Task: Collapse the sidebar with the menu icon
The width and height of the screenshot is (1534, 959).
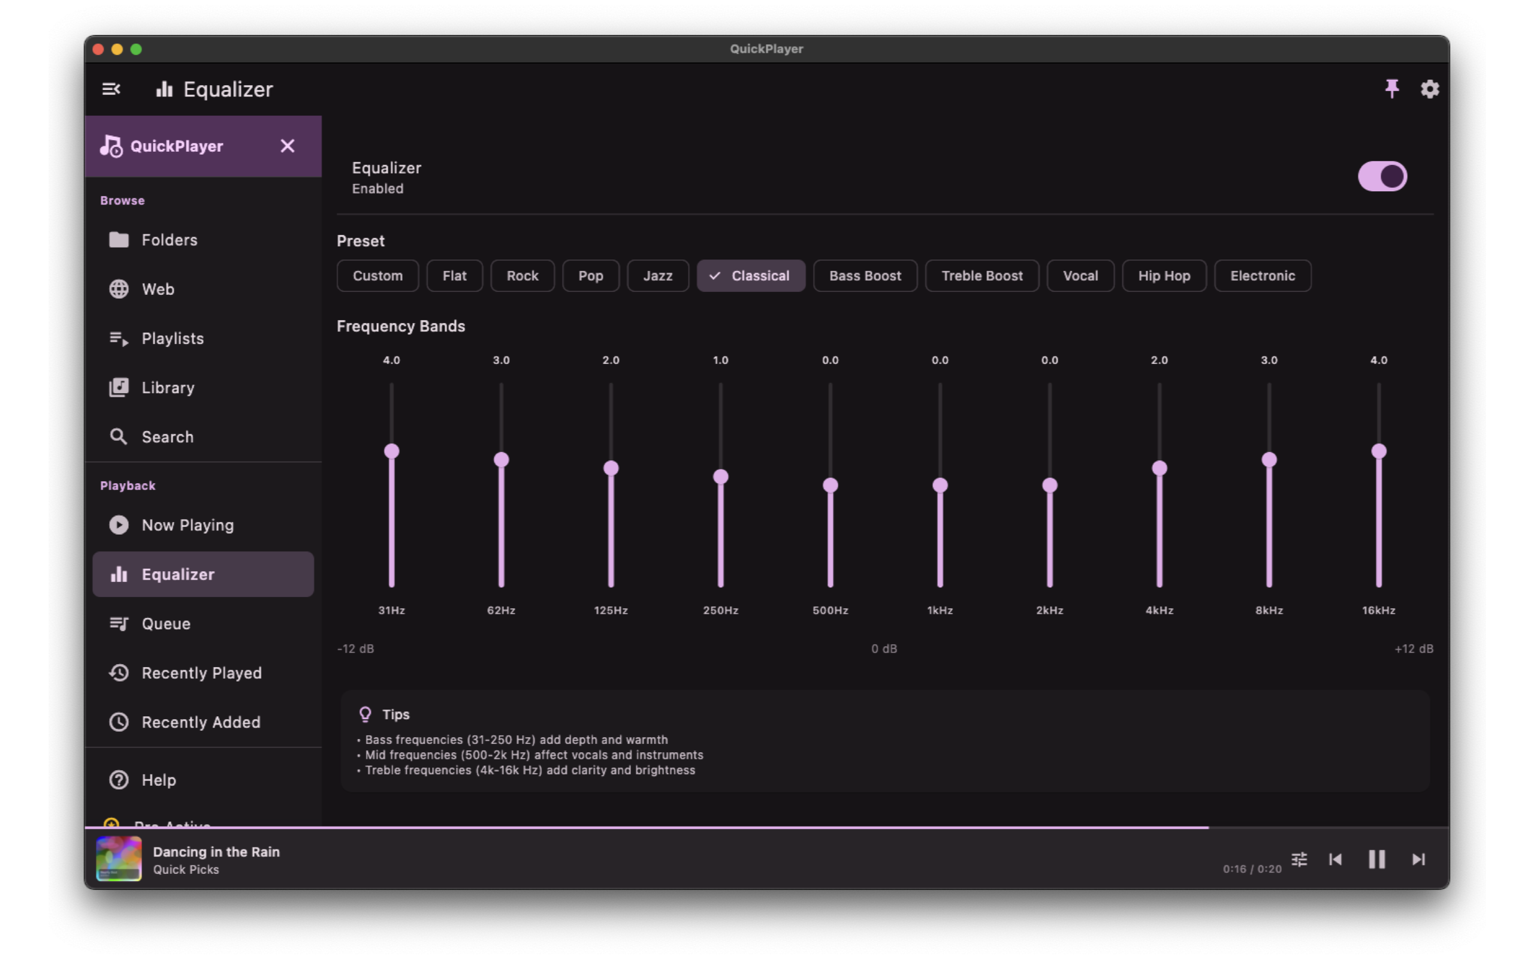Action: coord(111,89)
